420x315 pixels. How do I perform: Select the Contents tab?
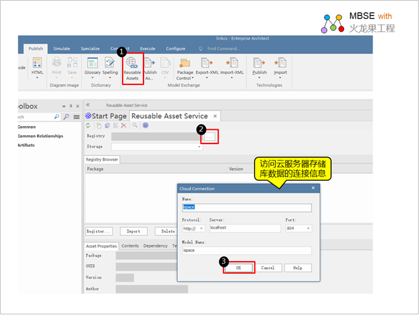click(130, 246)
